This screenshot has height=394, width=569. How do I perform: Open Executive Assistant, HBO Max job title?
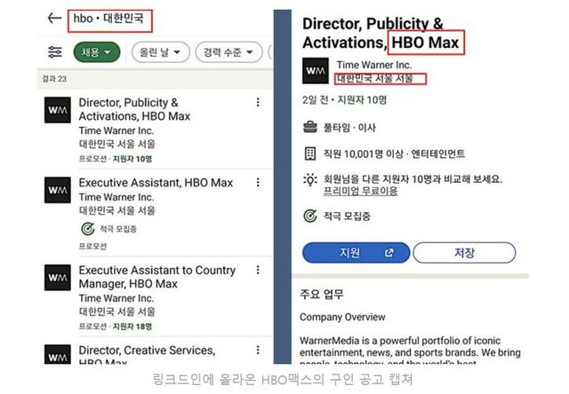click(156, 182)
